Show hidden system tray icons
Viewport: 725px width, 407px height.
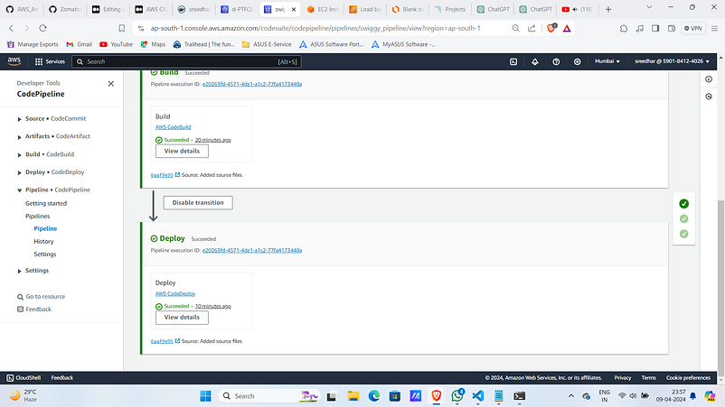click(x=571, y=396)
